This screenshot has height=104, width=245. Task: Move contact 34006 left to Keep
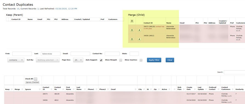(139, 39)
